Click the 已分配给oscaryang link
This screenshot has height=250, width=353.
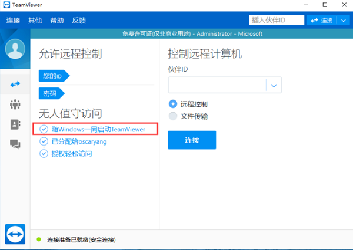[79, 141]
